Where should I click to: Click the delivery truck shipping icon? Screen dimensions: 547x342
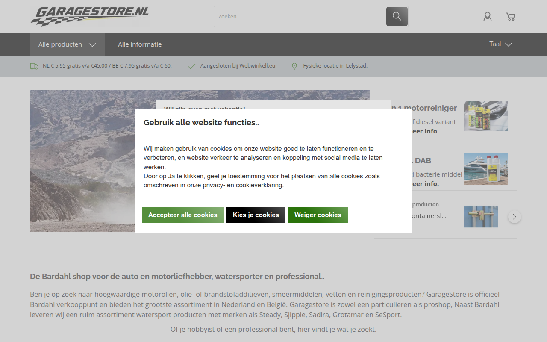[x=34, y=66]
